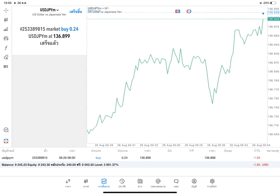Click the 08.26 06:00 time cell
280x195 pixels.
67,158
